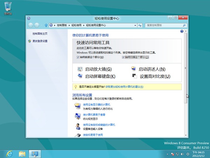Launch Internet Explorer from the taskbar

9,154
